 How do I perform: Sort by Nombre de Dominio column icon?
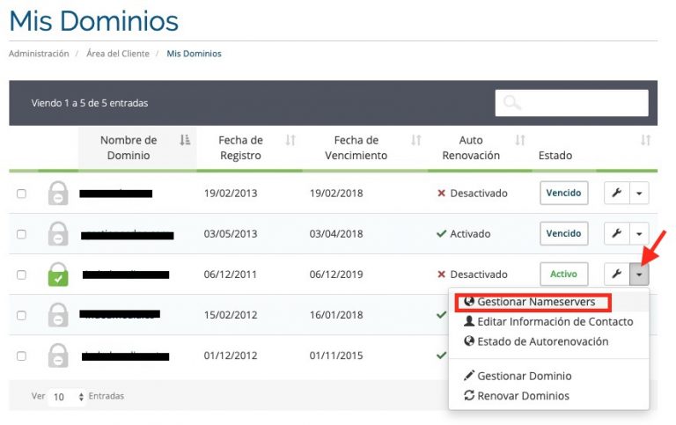click(185, 140)
